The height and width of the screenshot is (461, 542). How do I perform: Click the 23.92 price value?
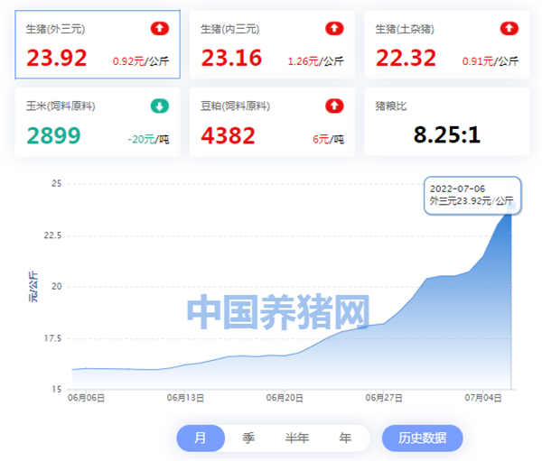(57, 58)
